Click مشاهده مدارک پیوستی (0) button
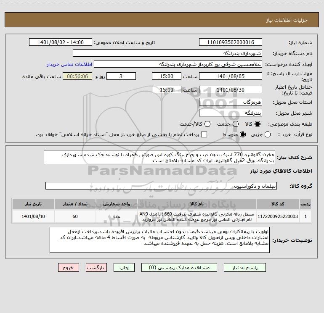The width and height of the screenshot is (324, 313). click(x=179, y=268)
